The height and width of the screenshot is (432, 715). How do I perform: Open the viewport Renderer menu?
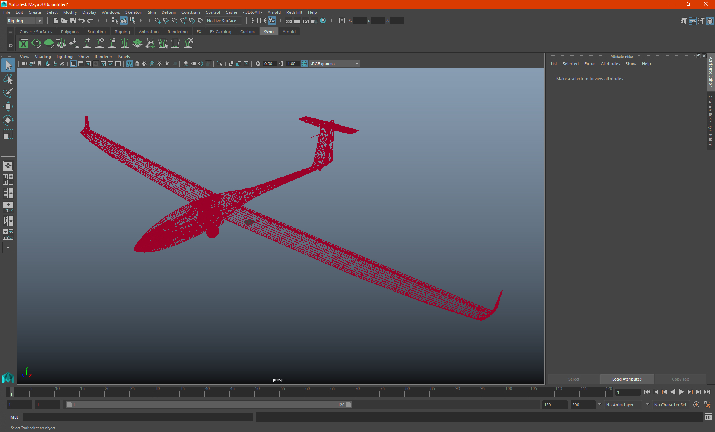point(103,57)
